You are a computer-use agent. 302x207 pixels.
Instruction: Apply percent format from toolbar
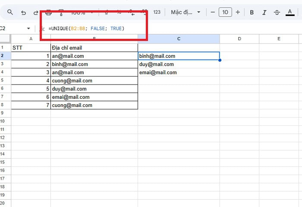[119, 13]
